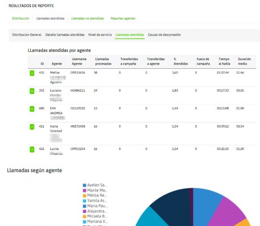This screenshot has width=260, height=226.
Task: Toggle Mariana V... legend swatch
Action: tap(84, 222)
